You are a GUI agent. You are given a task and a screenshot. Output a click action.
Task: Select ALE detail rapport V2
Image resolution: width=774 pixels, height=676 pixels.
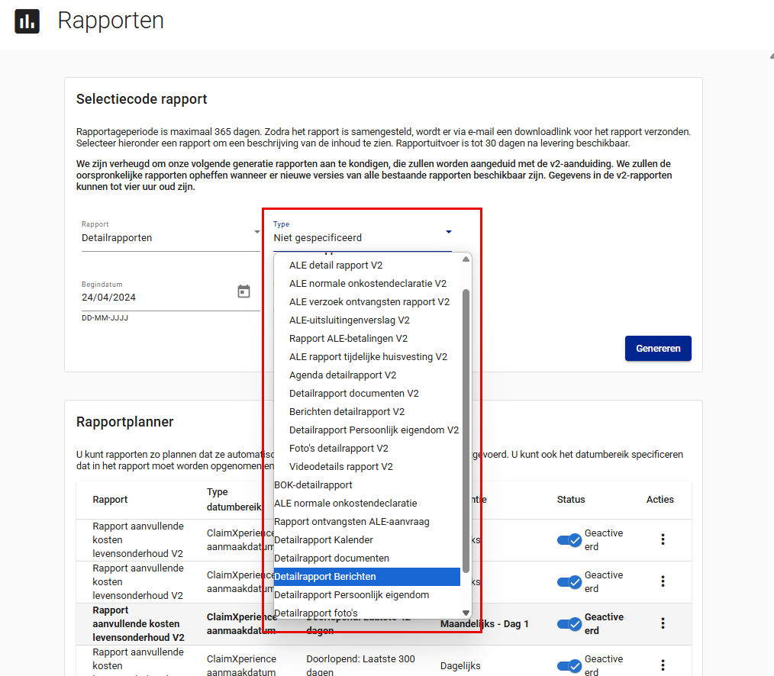(367, 266)
